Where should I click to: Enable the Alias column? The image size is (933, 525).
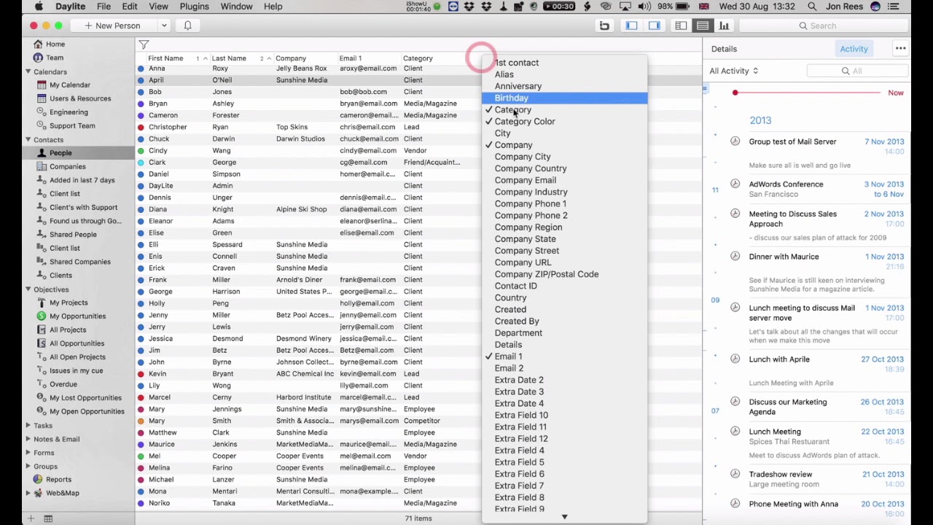pos(563,74)
